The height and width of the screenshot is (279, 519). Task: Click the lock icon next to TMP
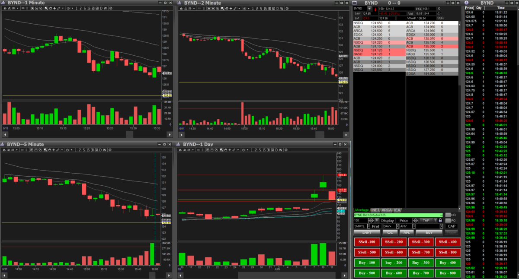tap(440, 220)
